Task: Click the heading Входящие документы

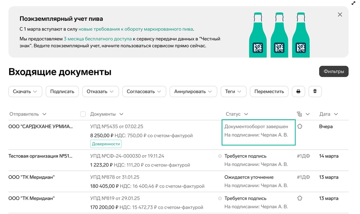Action: [60, 72]
